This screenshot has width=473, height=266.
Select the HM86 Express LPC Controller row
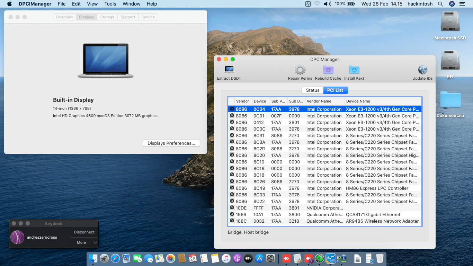pyautogui.click(x=324, y=188)
